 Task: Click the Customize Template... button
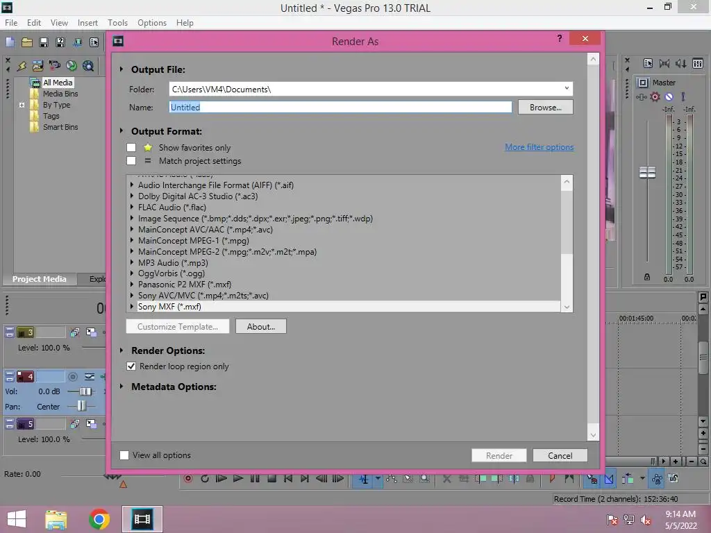coord(177,326)
